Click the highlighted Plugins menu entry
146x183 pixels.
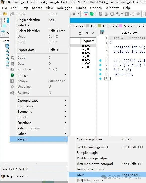(x=39, y=139)
